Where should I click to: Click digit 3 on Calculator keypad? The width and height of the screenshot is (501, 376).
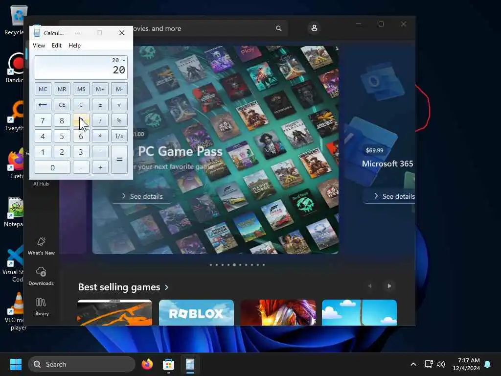click(81, 152)
